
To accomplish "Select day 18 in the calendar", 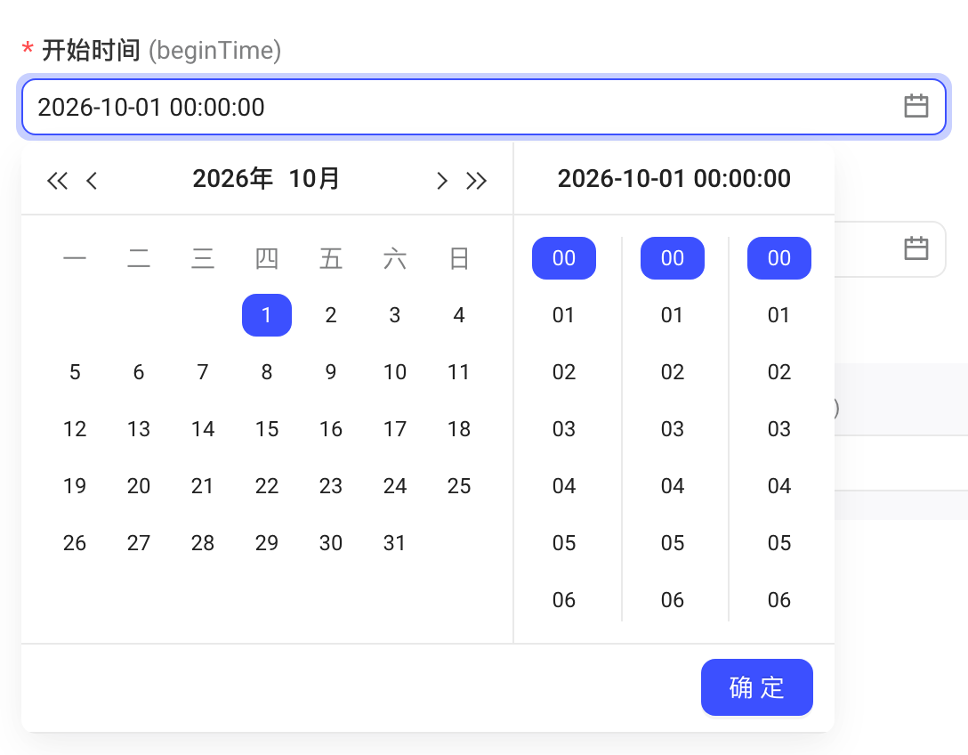I will [459, 429].
